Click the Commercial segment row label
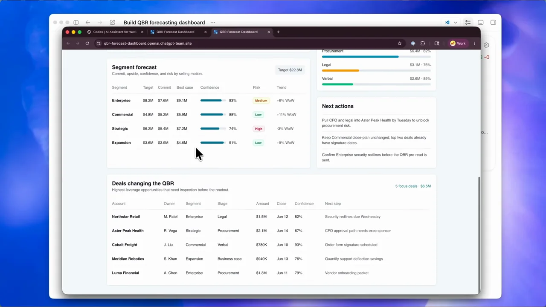 (122, 115)
